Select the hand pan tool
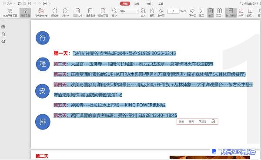This screenshot has width=261, height=160. [10, 13]
